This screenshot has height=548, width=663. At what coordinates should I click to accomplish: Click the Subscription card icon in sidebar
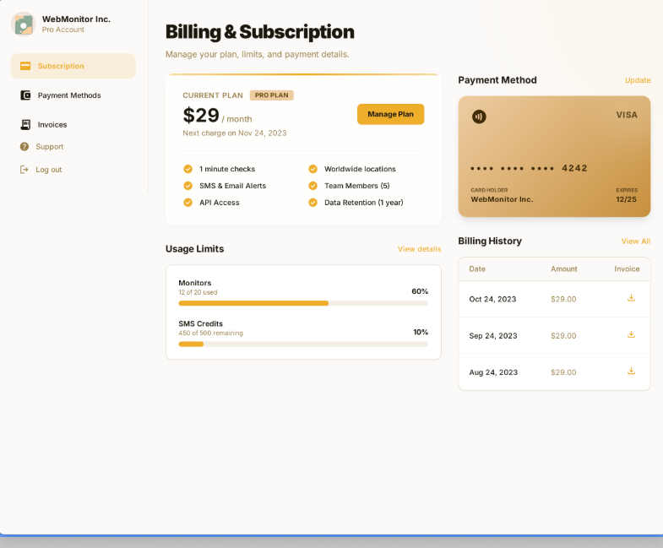click(25, 66)
